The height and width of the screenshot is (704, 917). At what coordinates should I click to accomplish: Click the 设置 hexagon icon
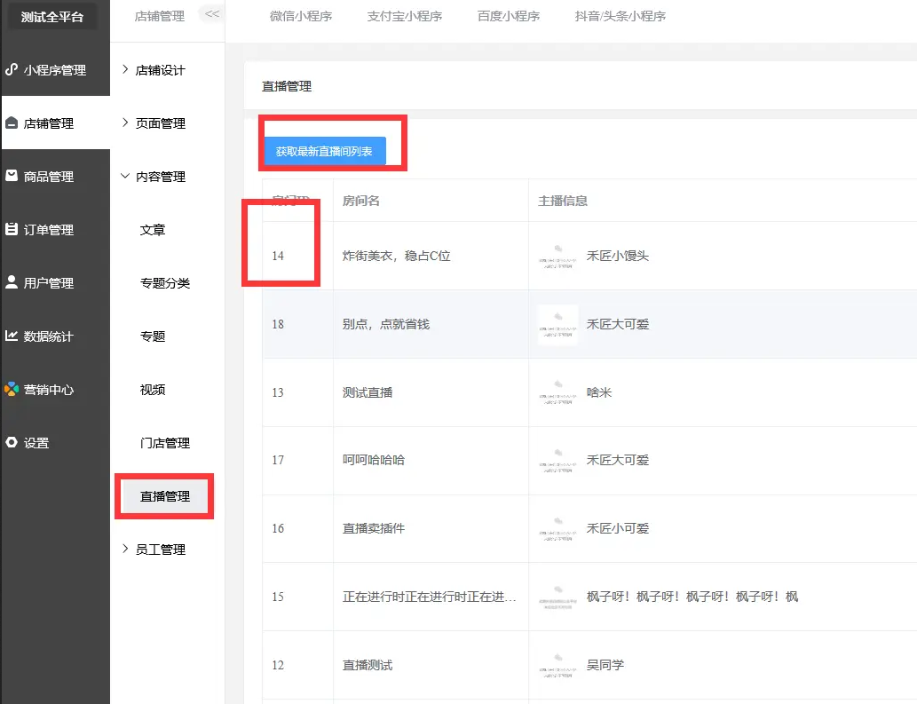click(x=12, y=442)
